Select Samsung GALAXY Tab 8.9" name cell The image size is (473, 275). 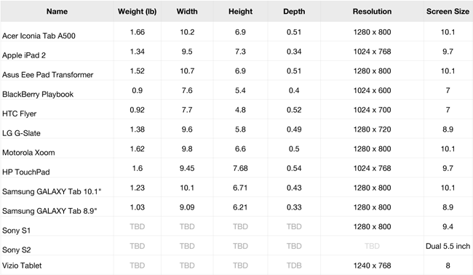[x=49, y=211]
